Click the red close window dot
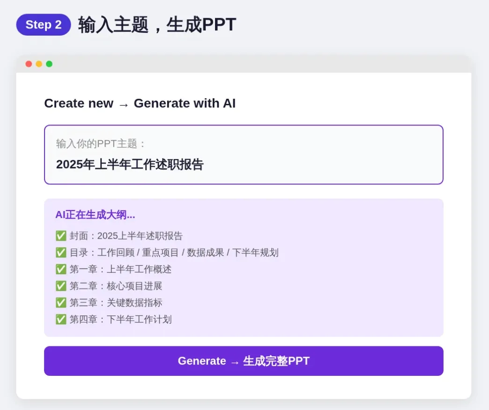 pyautogui.click(x=29, y=64)
